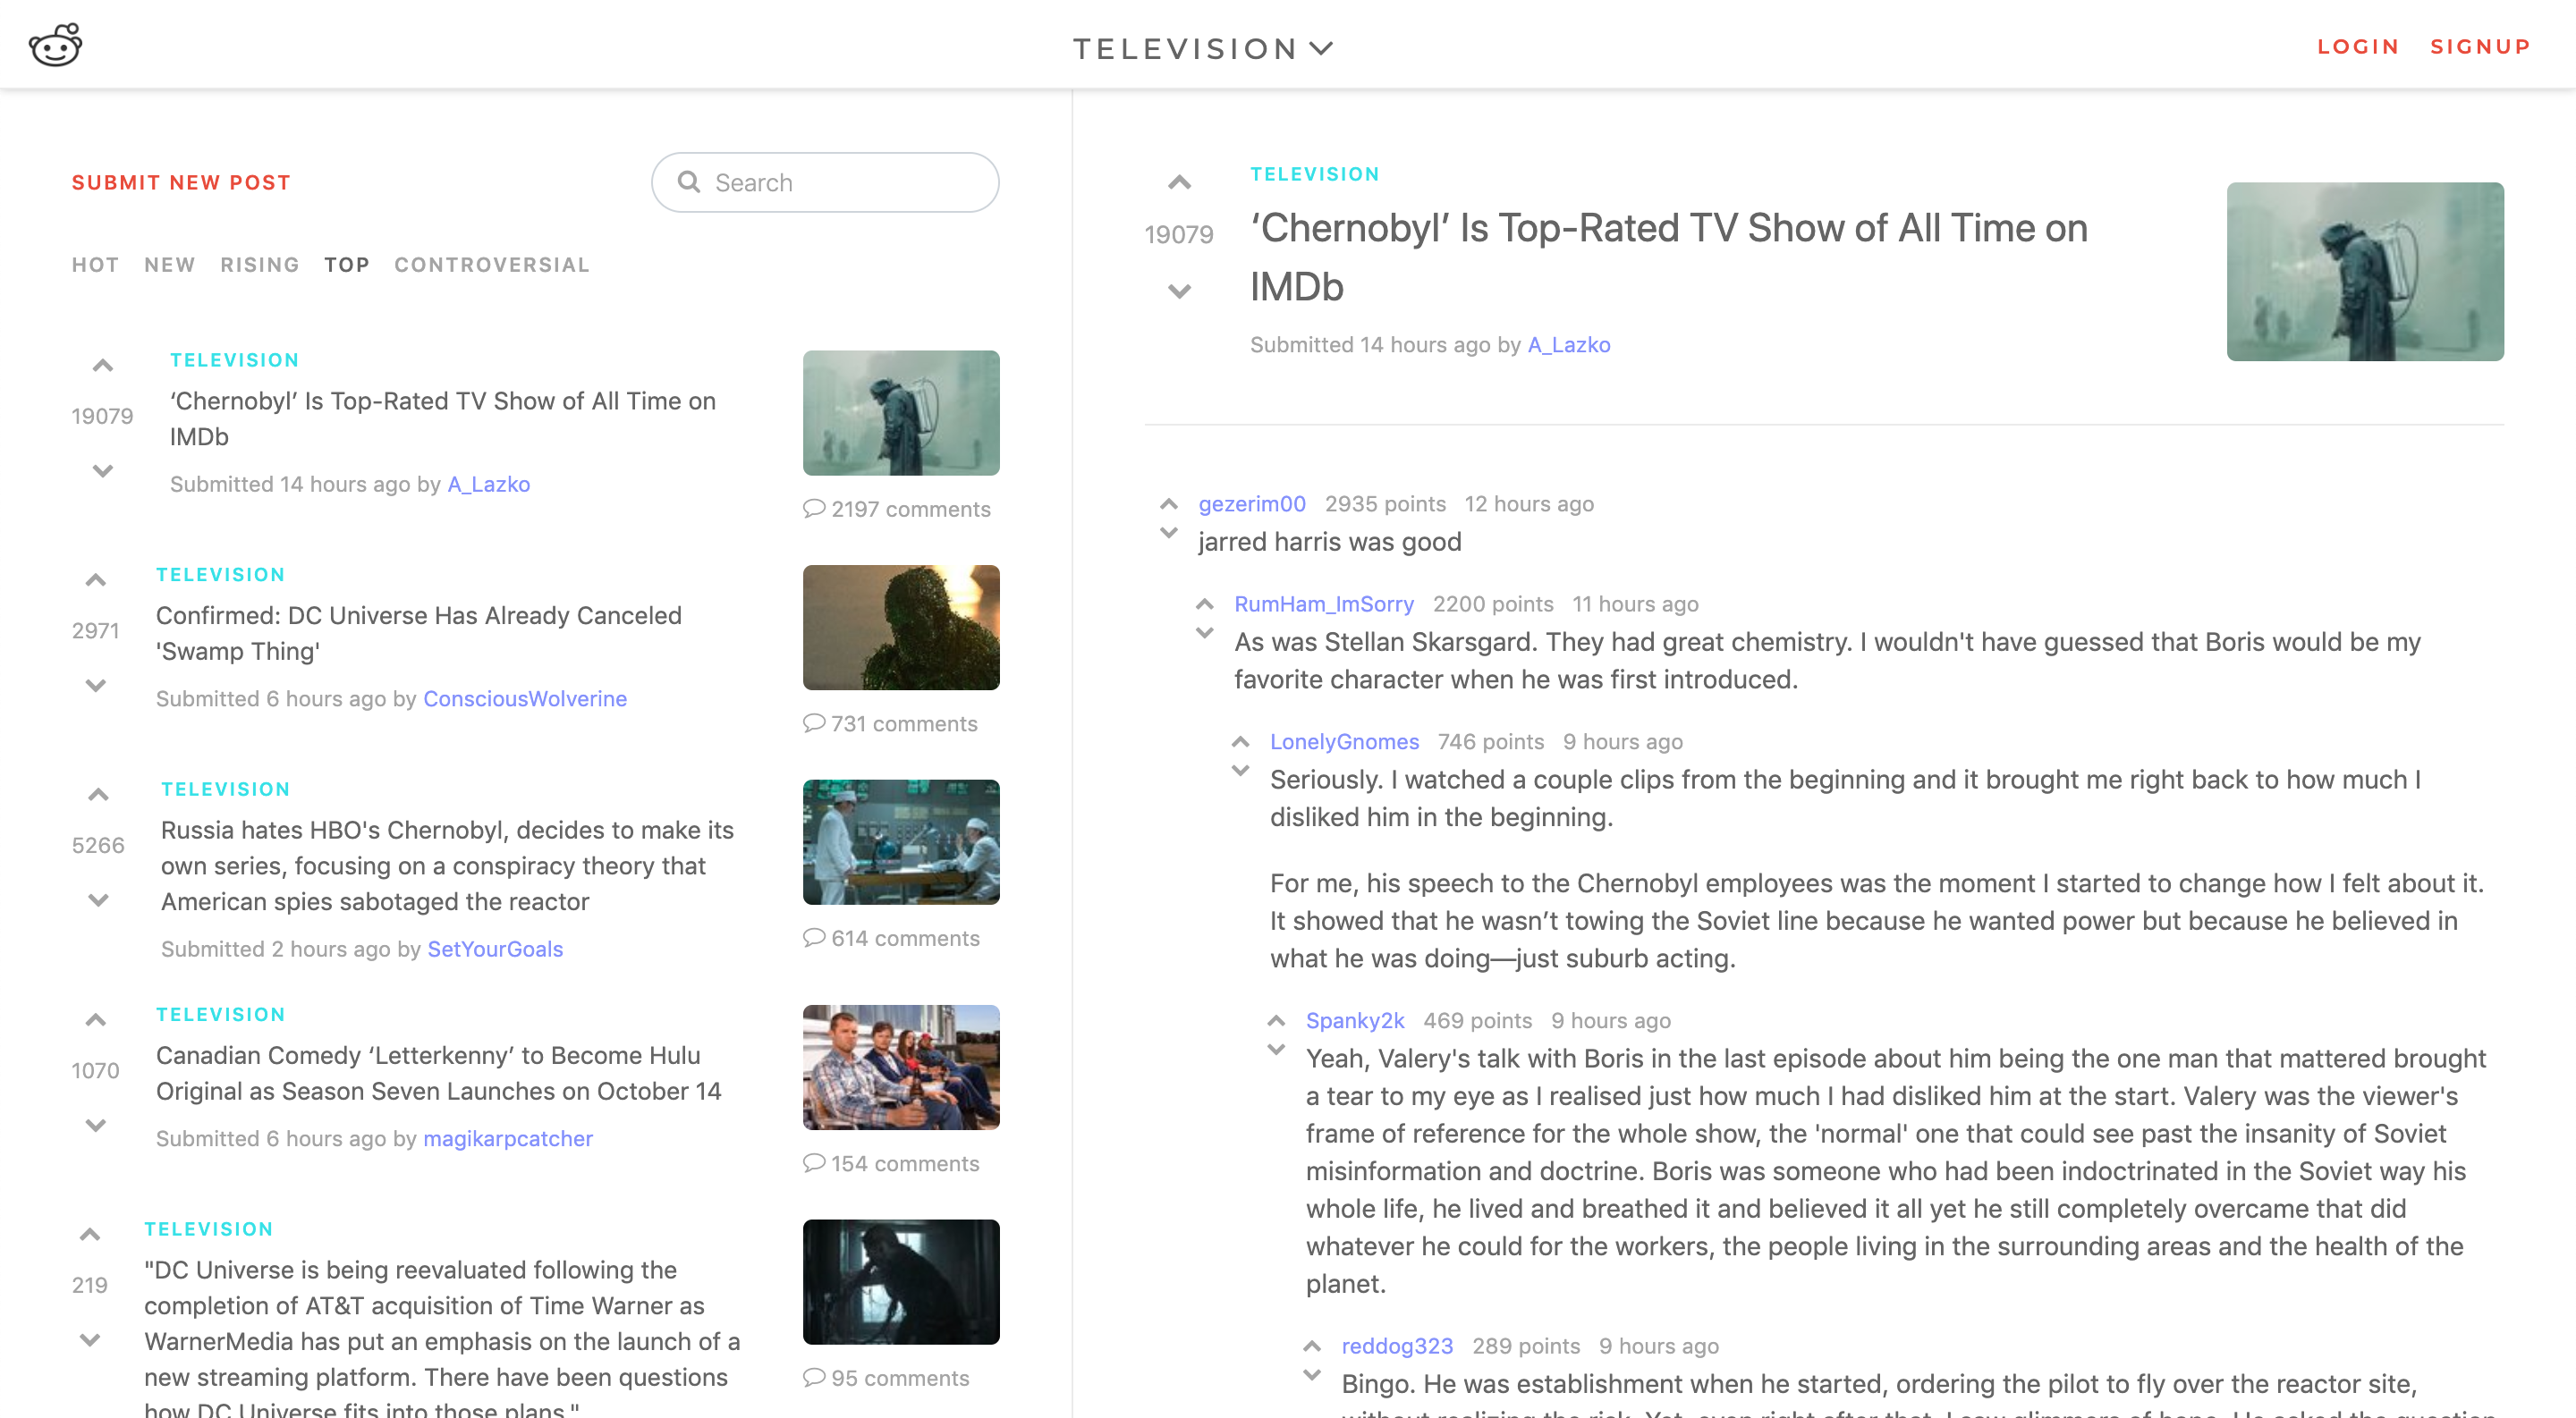The width and height of the screenshot is (2576, 1418).
Task: Open the RISING sort tab
Action: [x=259, y=265]
